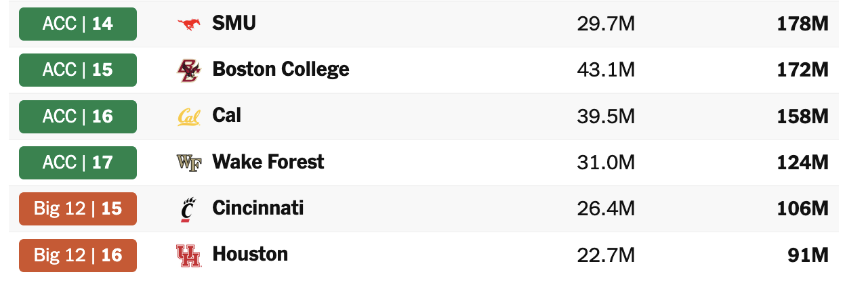Select the ACC | 16 badge

78,116
